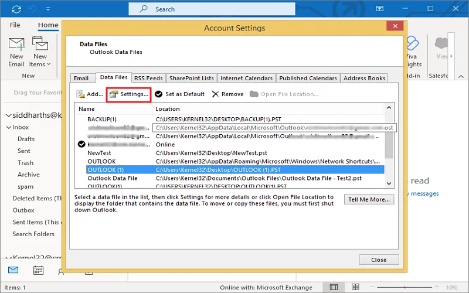Click the Name column header
469x293 pixels.
coord(114,109)
